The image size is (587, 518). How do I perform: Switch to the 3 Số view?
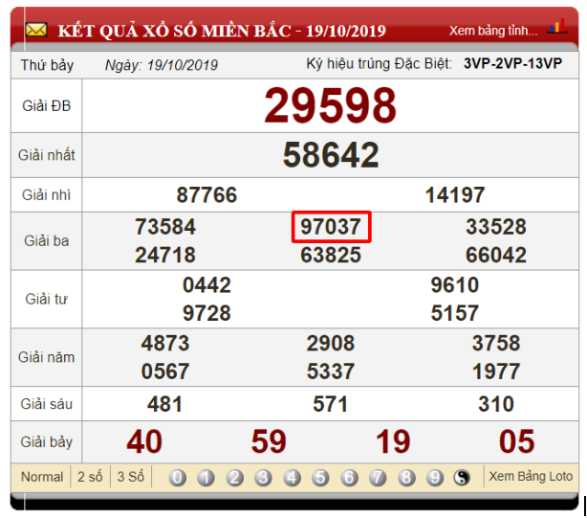click(131, 477)
